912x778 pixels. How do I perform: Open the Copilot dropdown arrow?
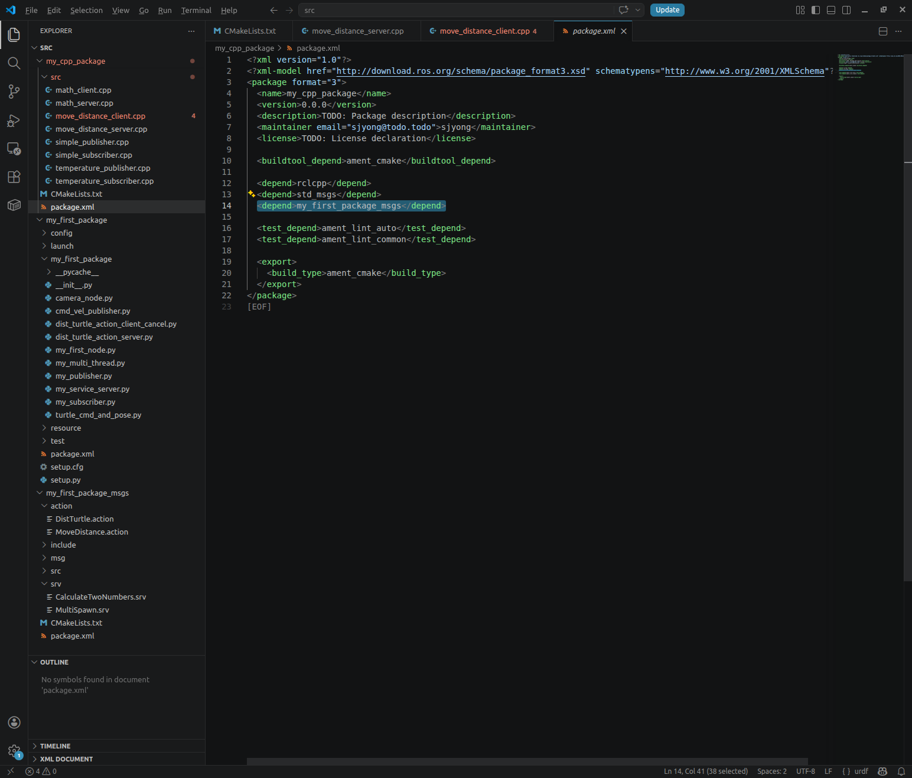(638, 10)
